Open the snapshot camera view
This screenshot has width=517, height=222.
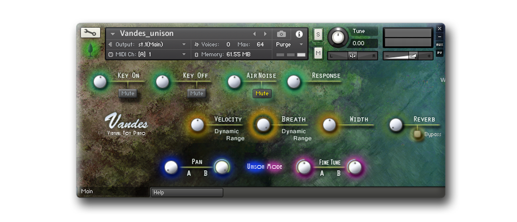(x=281, y=34)
